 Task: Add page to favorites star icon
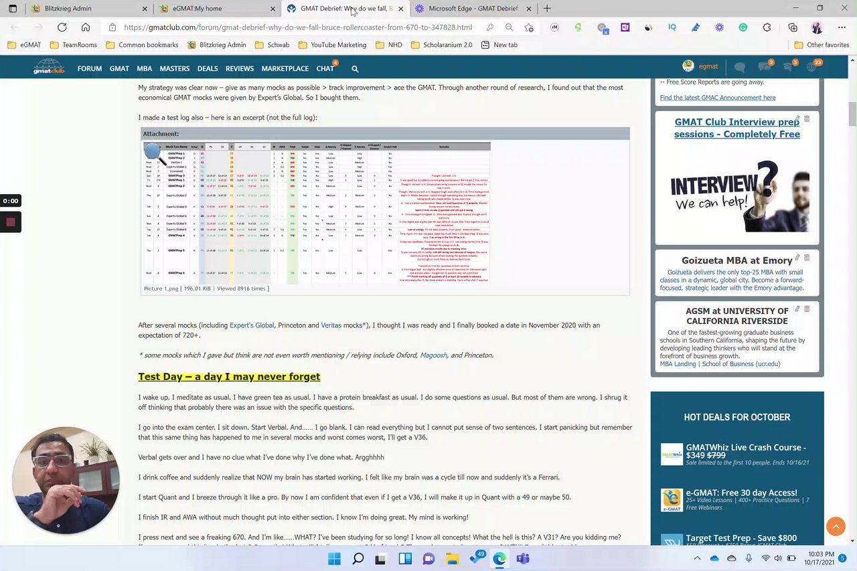pyautogui.click(x=529, y=27)
